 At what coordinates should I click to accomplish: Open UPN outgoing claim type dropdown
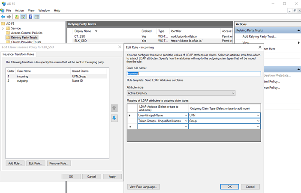tap(258, 115)
